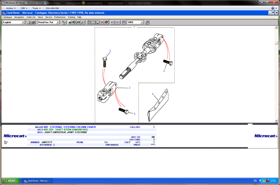Click the Ctrl+Alt+Del button
The height and width of the screenshot is (185, 280).
click(52, 8)
